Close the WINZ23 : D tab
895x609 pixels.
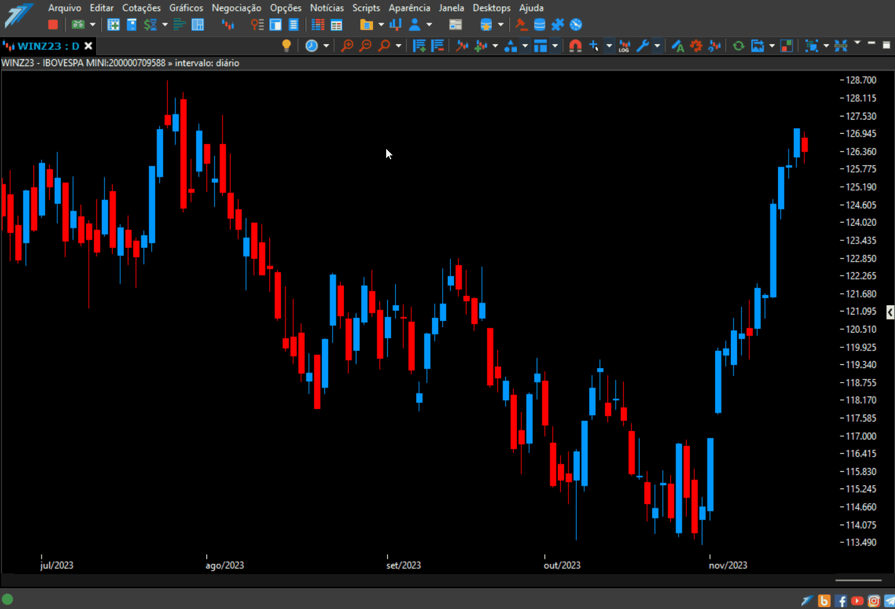click(89, 46)
